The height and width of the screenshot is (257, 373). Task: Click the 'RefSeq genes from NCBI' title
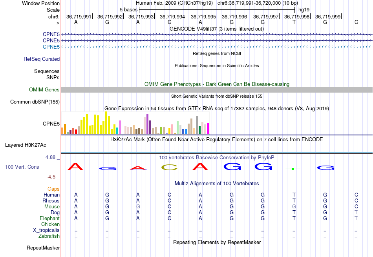[x=217, y=53]
